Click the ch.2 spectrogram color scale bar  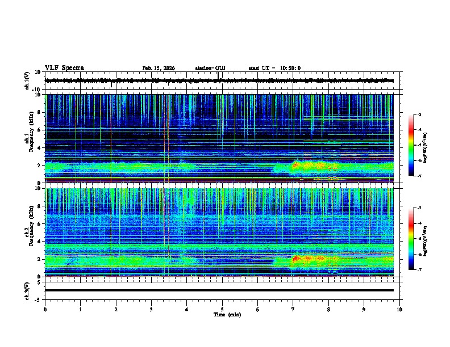tap(411, 239)
